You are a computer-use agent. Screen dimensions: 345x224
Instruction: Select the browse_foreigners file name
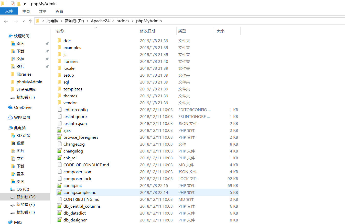pos(81,137)
